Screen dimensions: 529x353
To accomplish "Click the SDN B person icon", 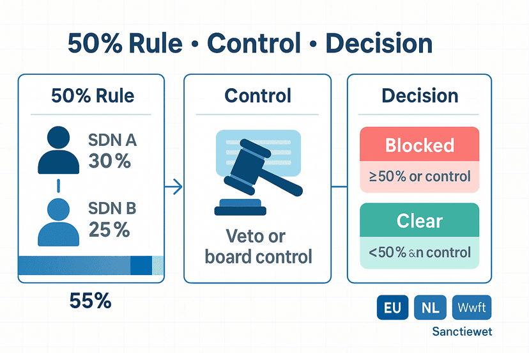I will [58, 223].
